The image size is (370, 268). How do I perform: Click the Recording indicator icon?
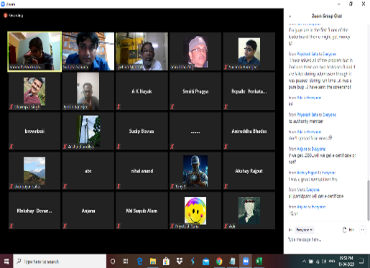point(5,16)
